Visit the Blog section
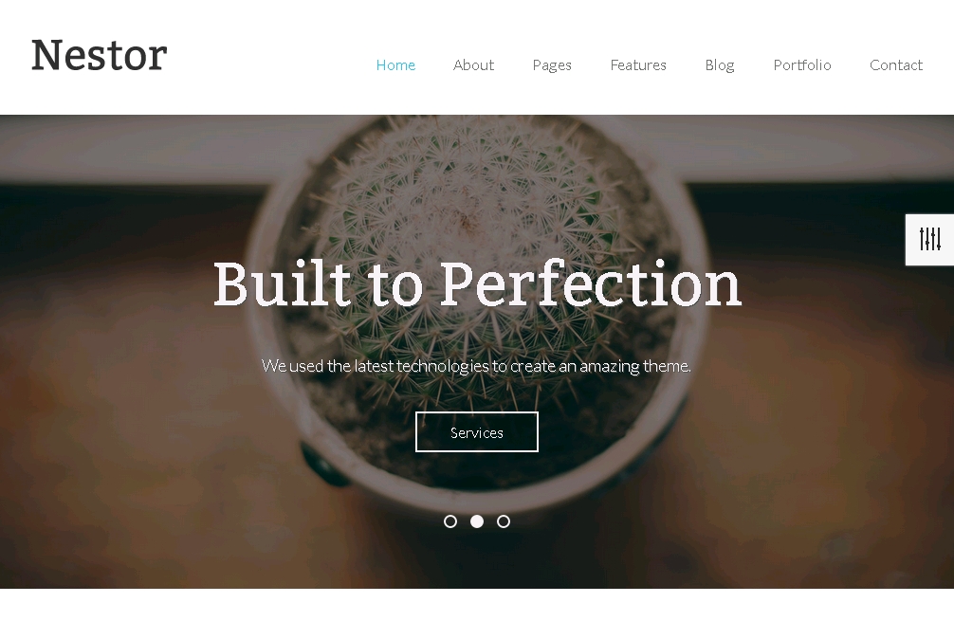Image resolution: width=954 pixels, height=621 pixels. [x=720, y=65]
